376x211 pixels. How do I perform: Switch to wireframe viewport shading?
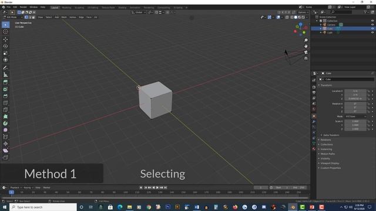pyautogui.click(x=292, y=17)
